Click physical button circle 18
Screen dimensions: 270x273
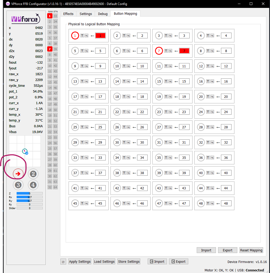(117, 97)
